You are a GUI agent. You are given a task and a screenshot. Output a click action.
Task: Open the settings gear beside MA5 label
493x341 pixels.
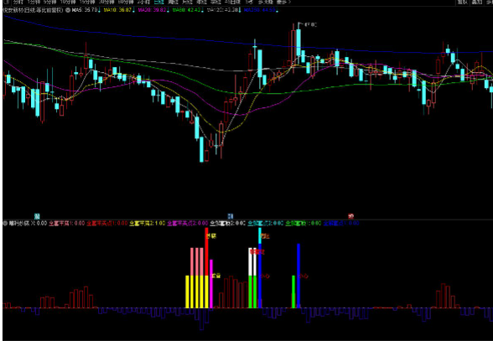coord(68,10)
